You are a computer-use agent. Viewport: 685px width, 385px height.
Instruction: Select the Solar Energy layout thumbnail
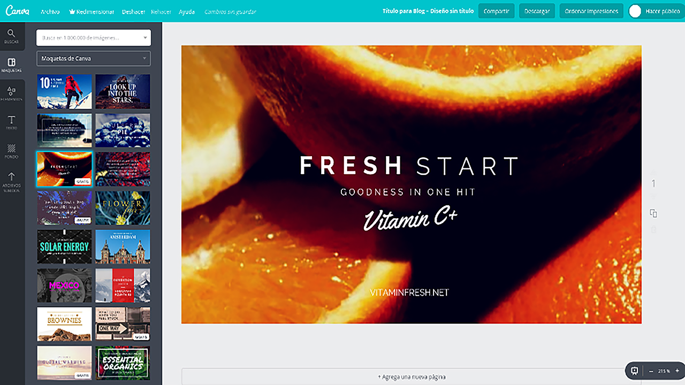coord(65,247)
